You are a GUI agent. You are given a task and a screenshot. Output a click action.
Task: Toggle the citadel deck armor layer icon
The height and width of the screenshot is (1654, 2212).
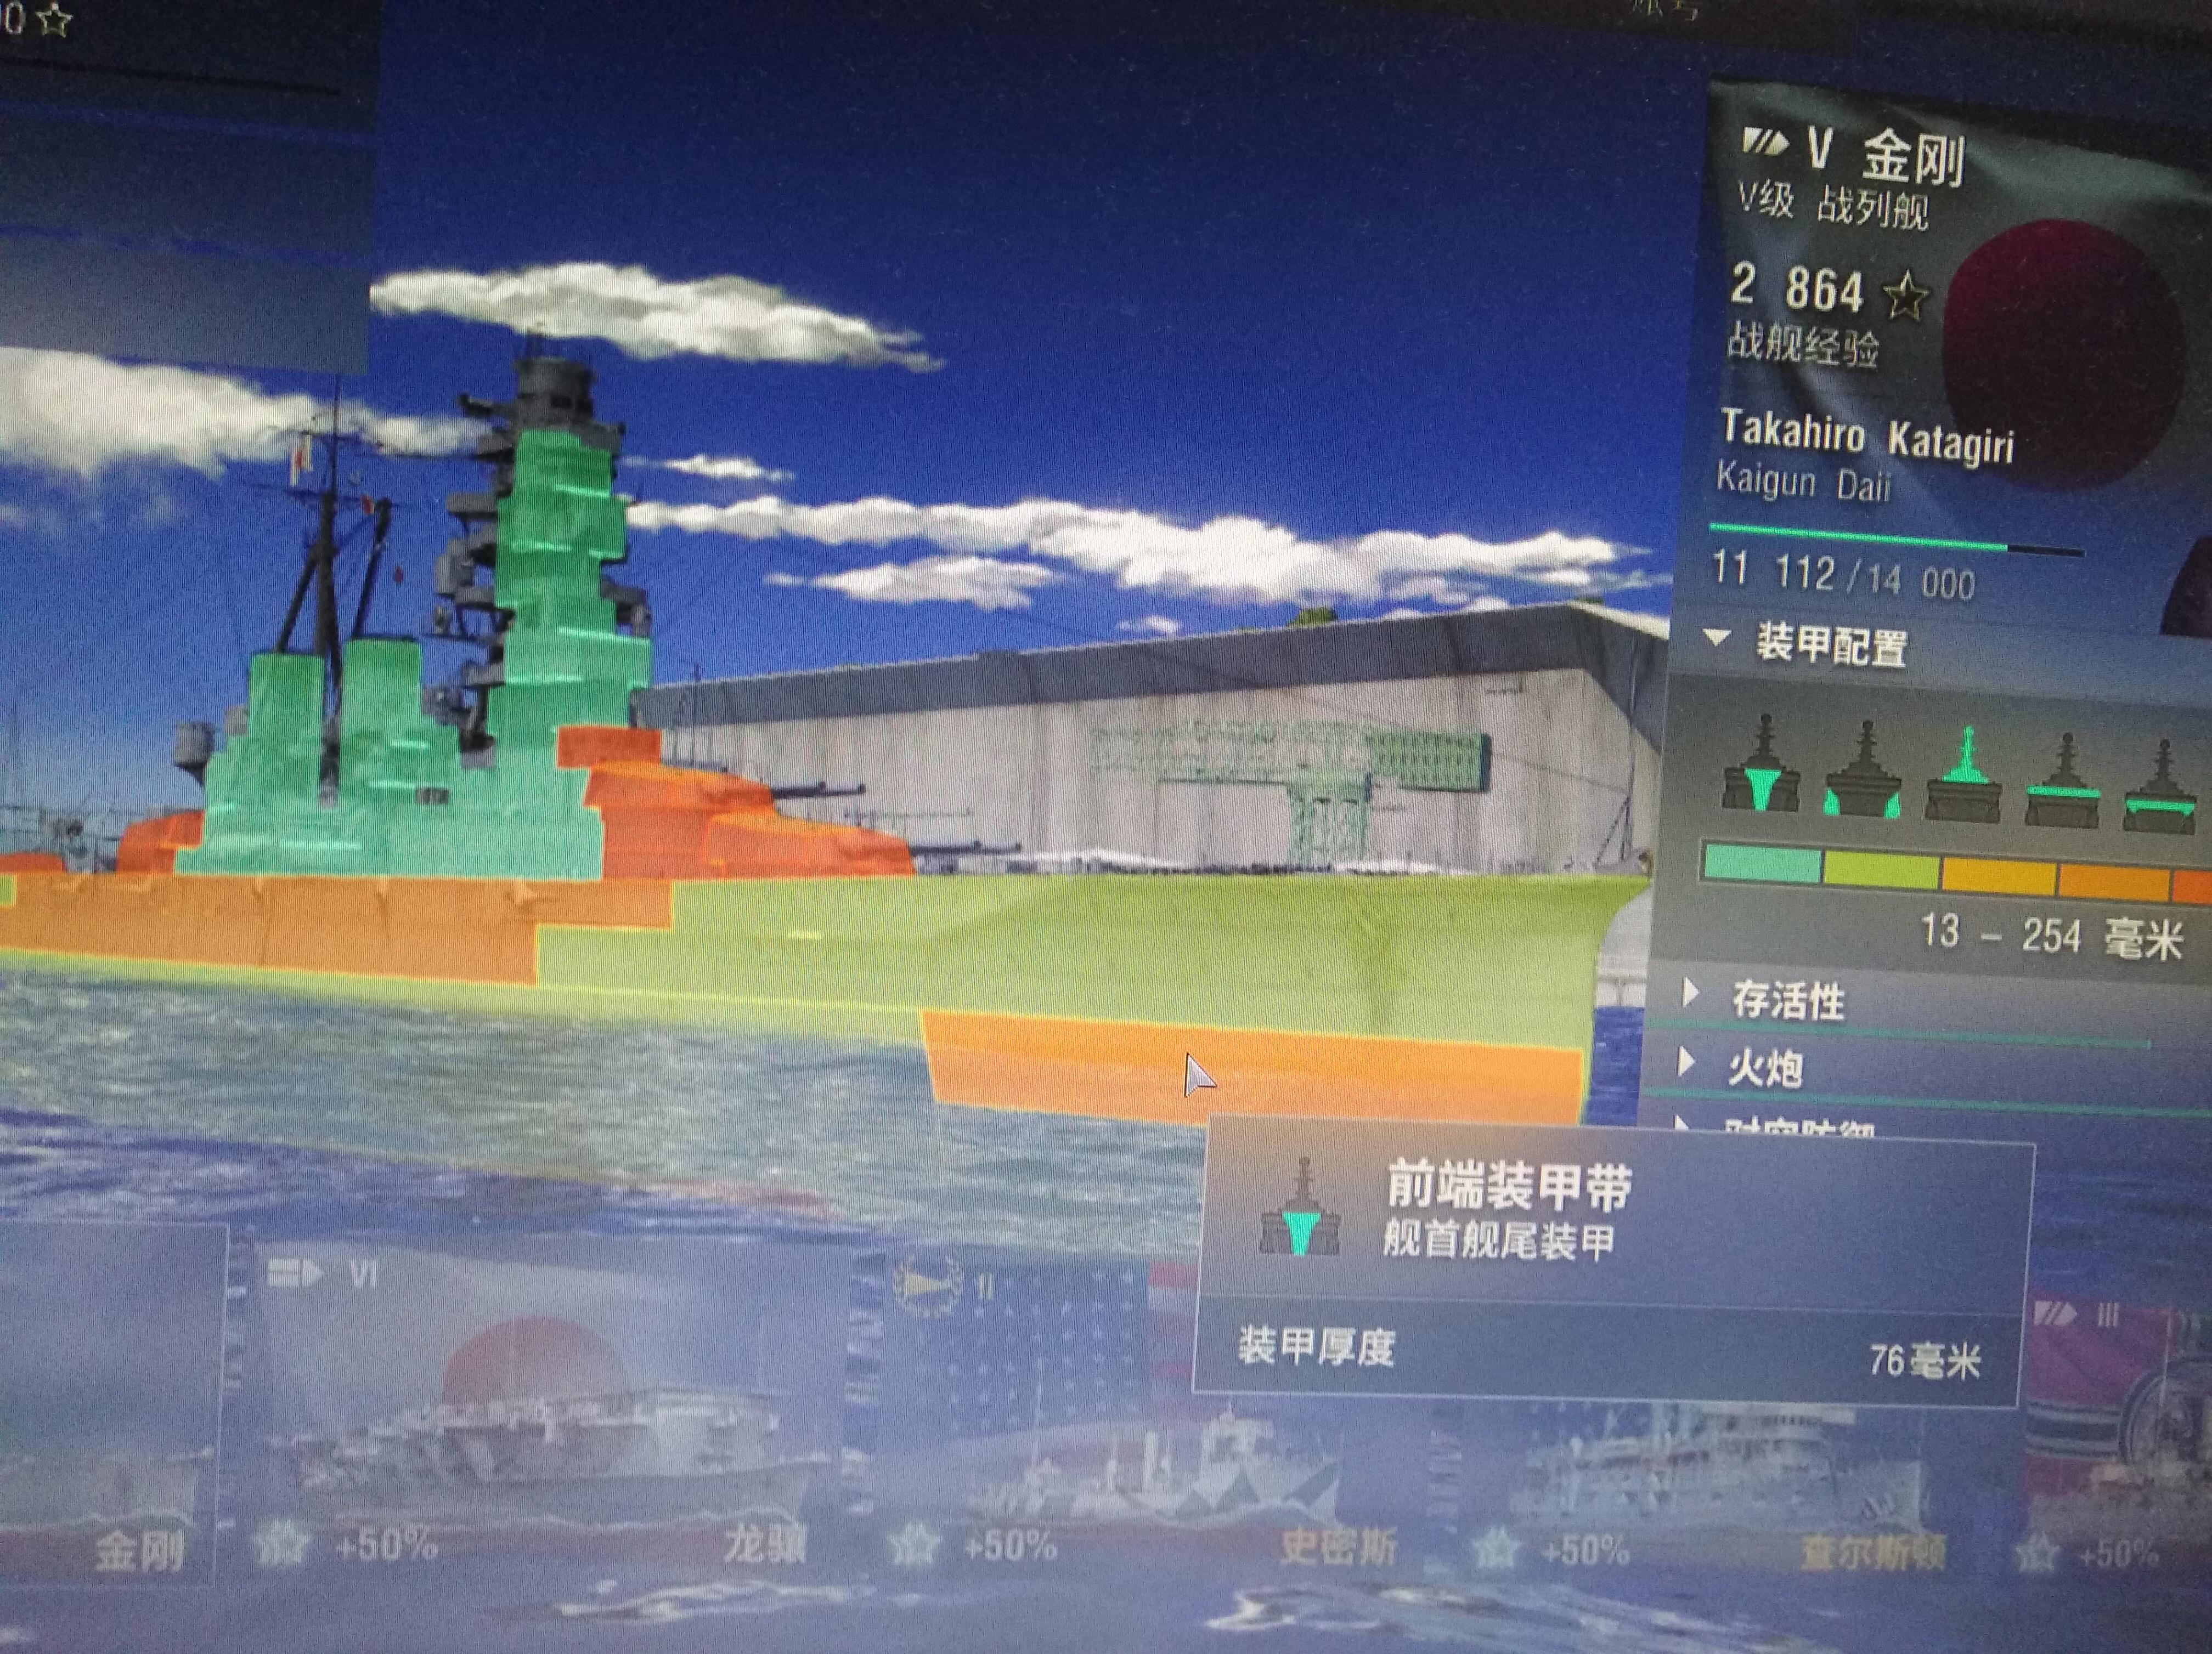tap(2160, 785)
